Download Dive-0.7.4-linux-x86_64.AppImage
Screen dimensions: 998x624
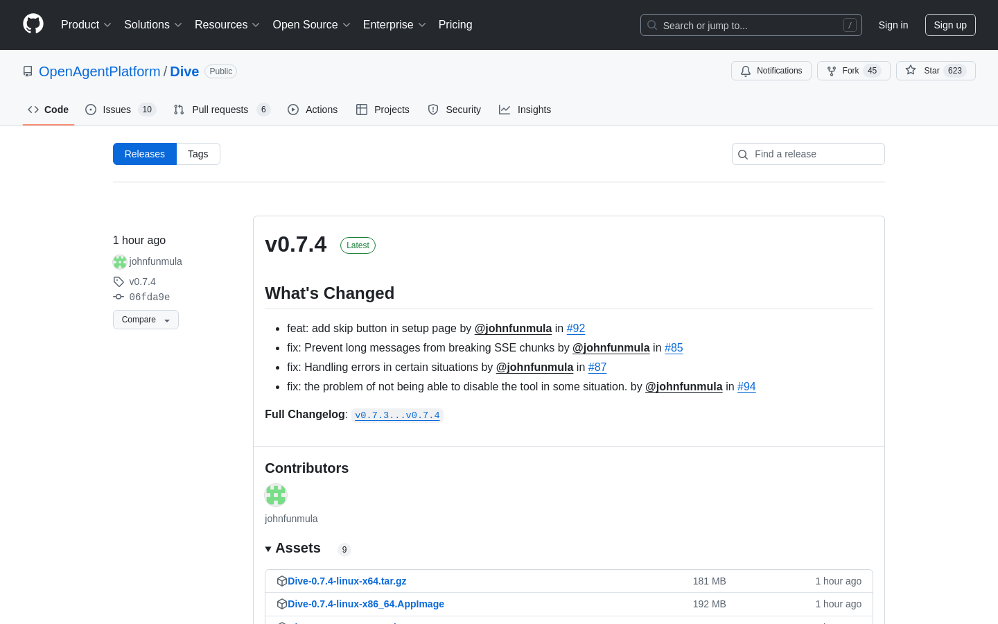(366, 604)
